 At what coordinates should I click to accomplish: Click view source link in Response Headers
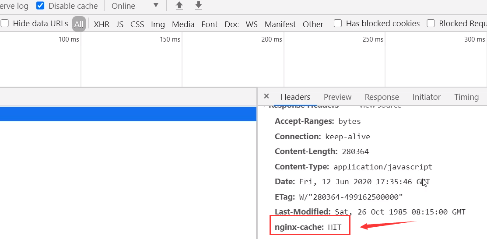[380, 106]
